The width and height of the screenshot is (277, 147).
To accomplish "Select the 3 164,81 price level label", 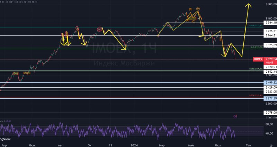I will tap(270, 36).
